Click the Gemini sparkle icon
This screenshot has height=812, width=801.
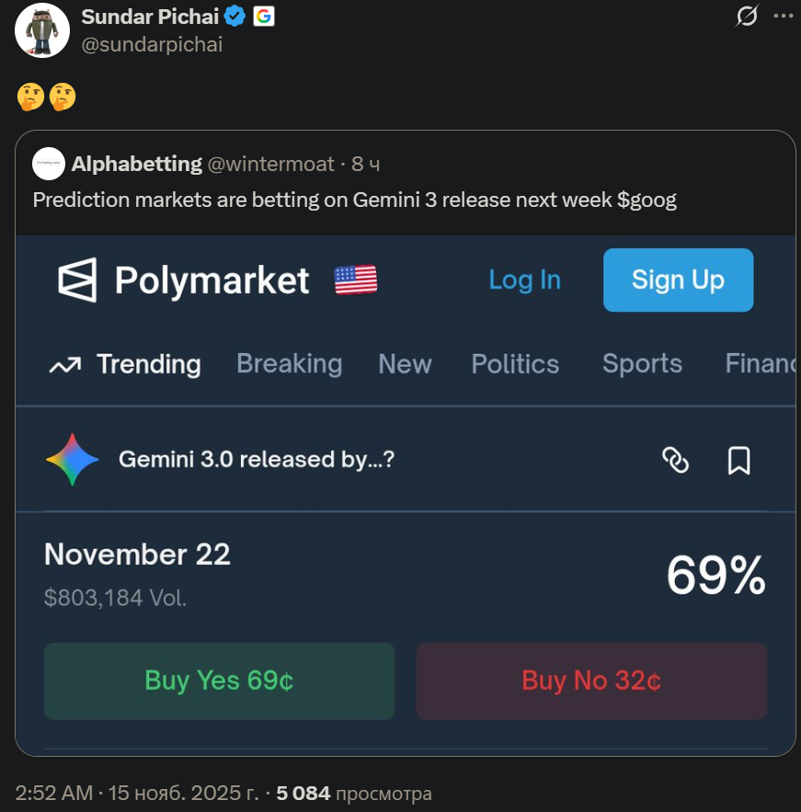click(x=73, y=459)
